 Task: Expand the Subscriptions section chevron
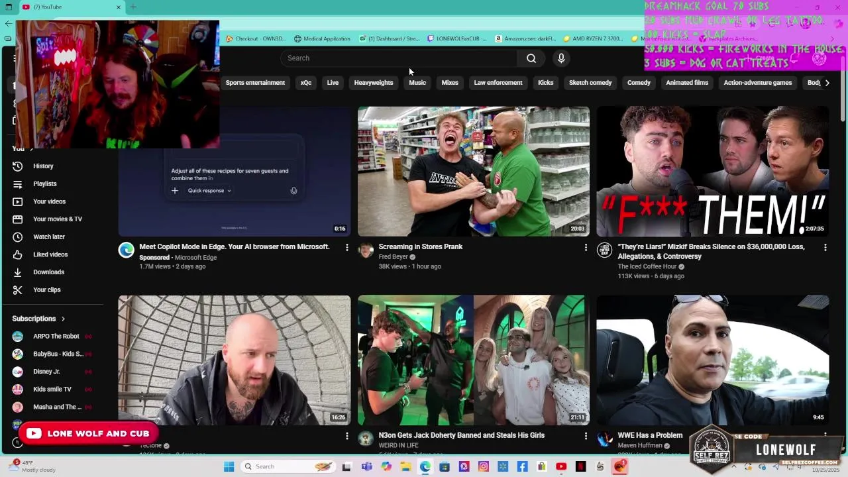pos(64,319)
